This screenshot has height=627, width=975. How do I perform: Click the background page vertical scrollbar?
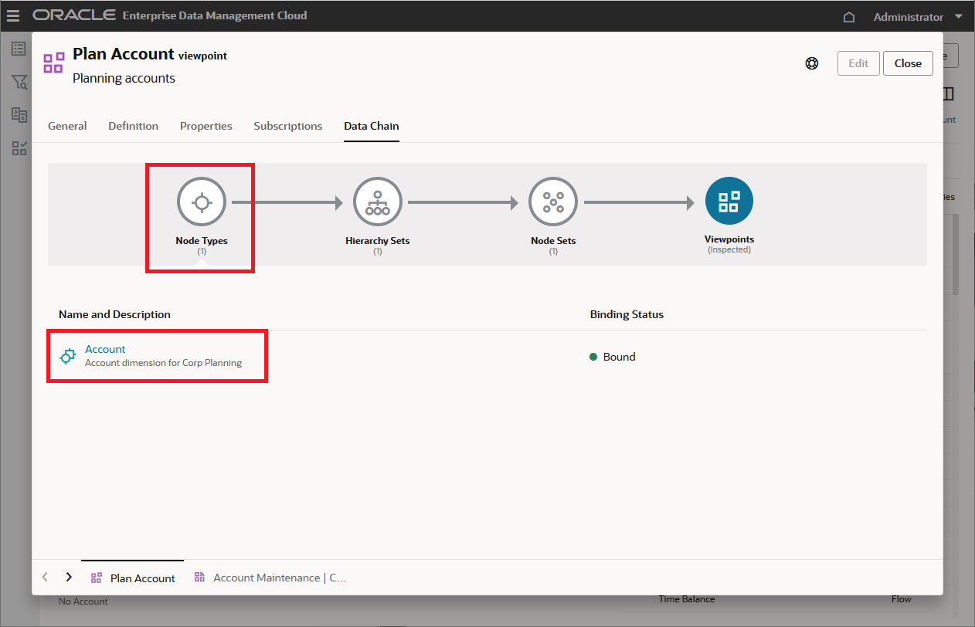(x=956, y=255)
